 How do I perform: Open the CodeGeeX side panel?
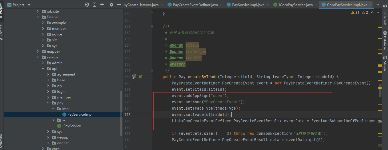coord(385,17)
